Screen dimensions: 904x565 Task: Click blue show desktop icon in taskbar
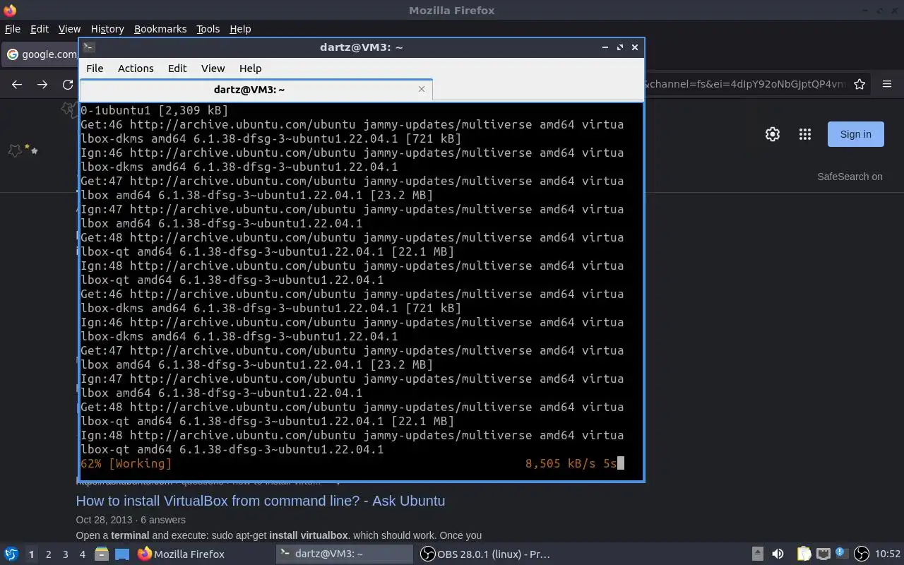click(122, 554)
